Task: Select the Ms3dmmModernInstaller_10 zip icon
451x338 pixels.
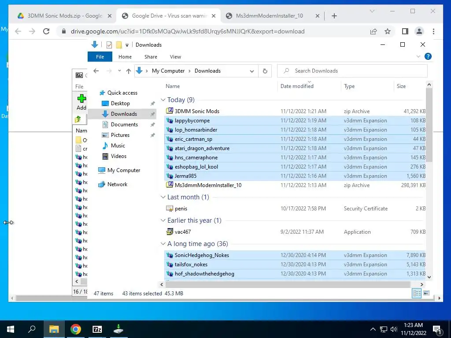Action: [170, 185]
